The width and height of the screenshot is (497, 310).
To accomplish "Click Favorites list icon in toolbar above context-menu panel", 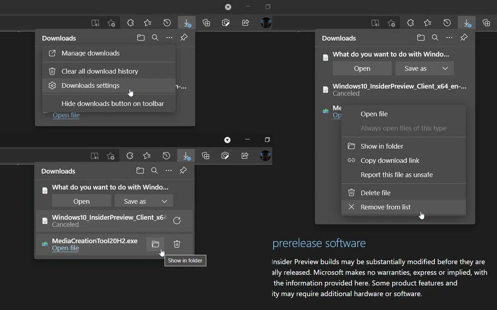I will pyautogui.click(x=427, y=23).
